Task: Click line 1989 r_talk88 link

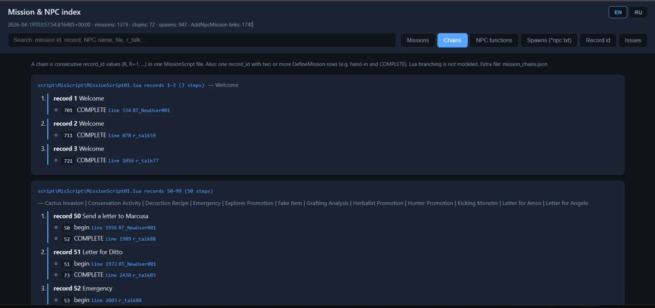Action: point(130,239)
